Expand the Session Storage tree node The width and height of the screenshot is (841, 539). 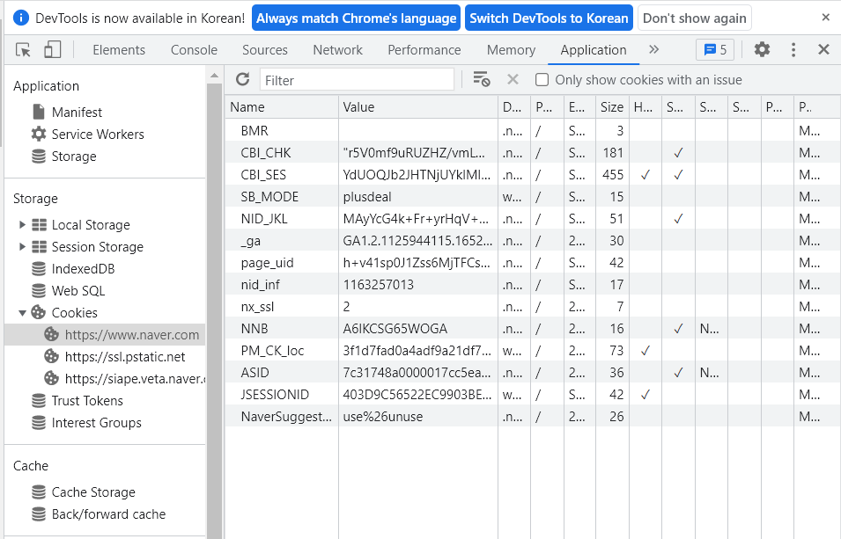22,246
